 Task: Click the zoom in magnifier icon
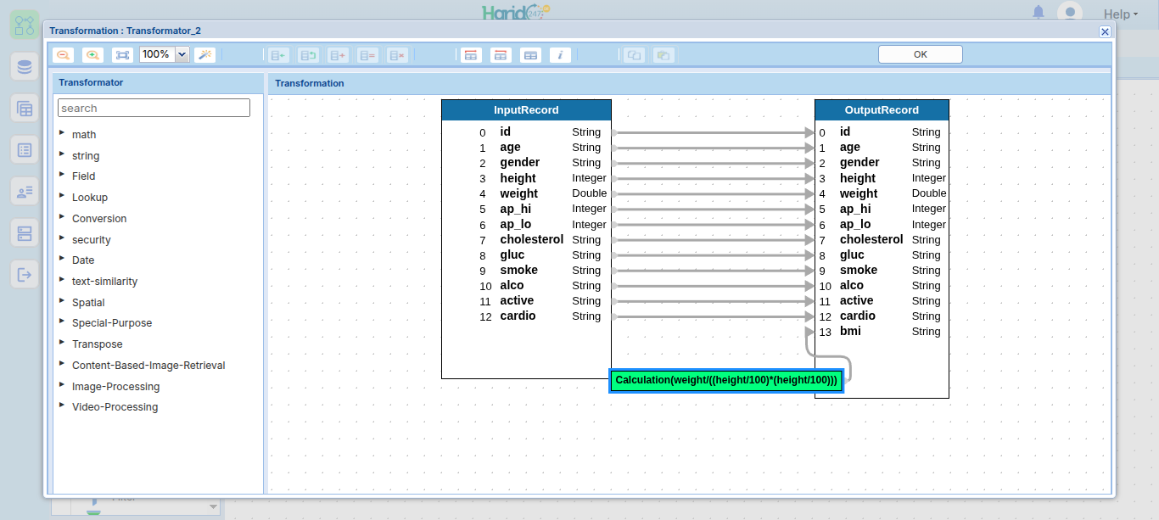pyautogui.click(x=92, y=54)
